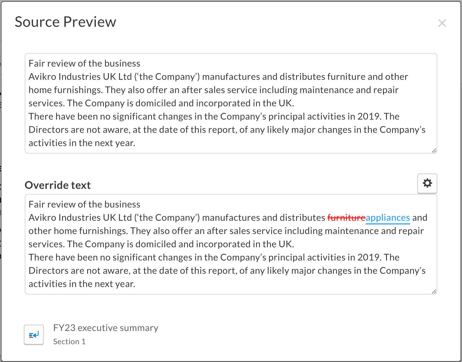Image resolution: width=462 pixels, height=362 pixels.
Task: Click the 'Override text' heading label
Action: [58, 185]
